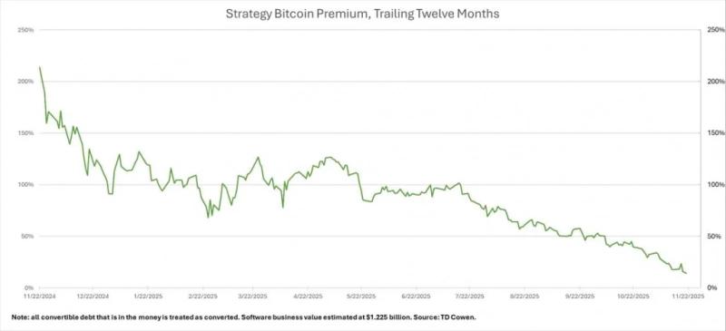Select the 50% label on right axis
The image size is (726, 331).
coord(717,237)
